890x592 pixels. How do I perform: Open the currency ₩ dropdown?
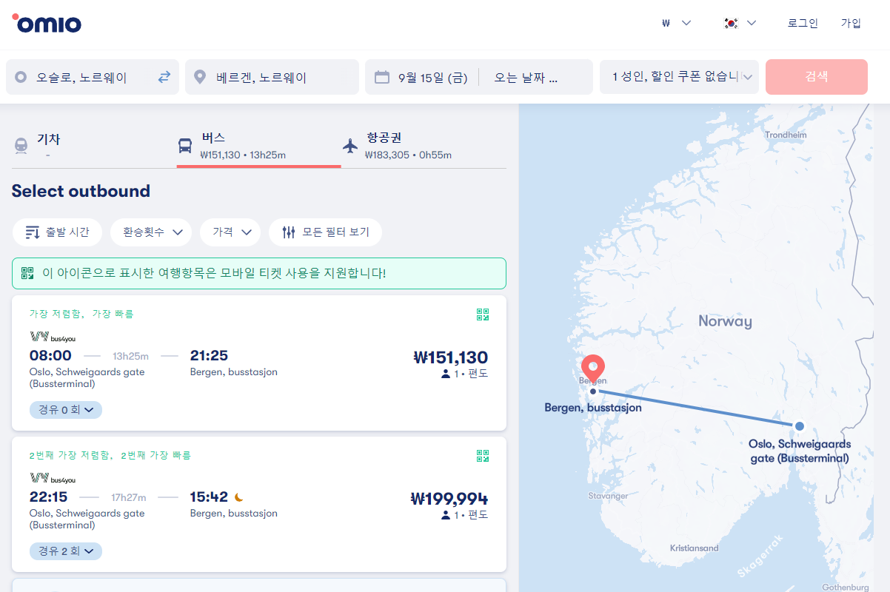[x=676, y=23]
